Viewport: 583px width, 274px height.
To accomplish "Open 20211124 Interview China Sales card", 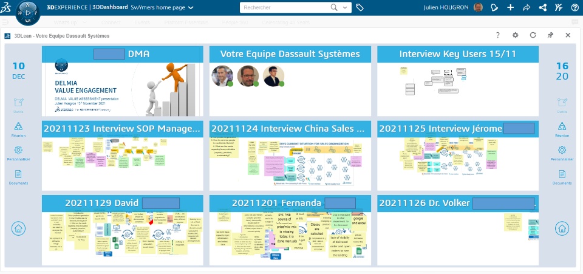I will pyautogui.click(x=290, y=129).
